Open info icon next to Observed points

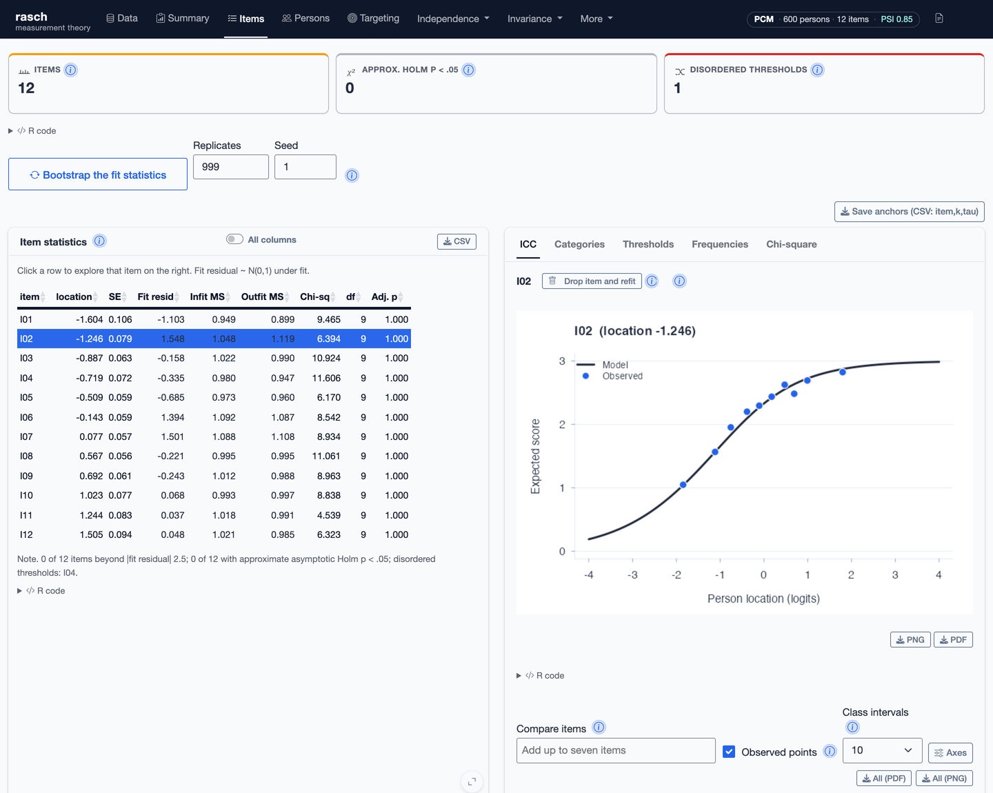(830, 752)
